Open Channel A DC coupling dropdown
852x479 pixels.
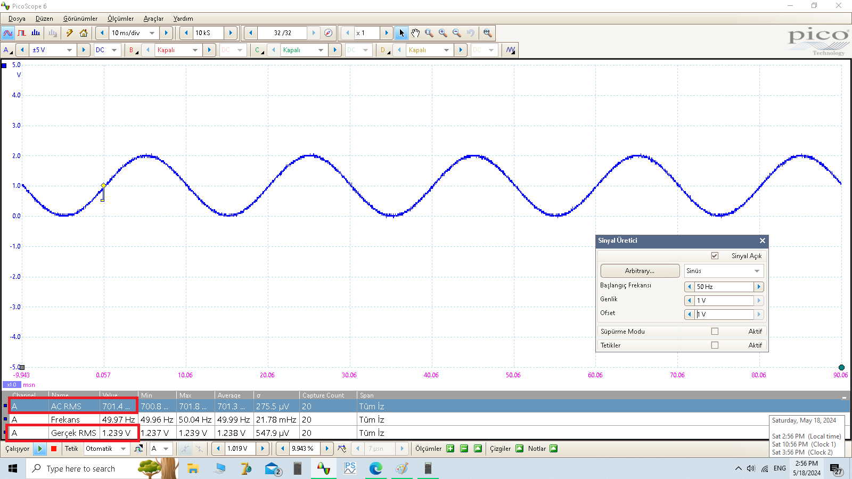point(114,50)
